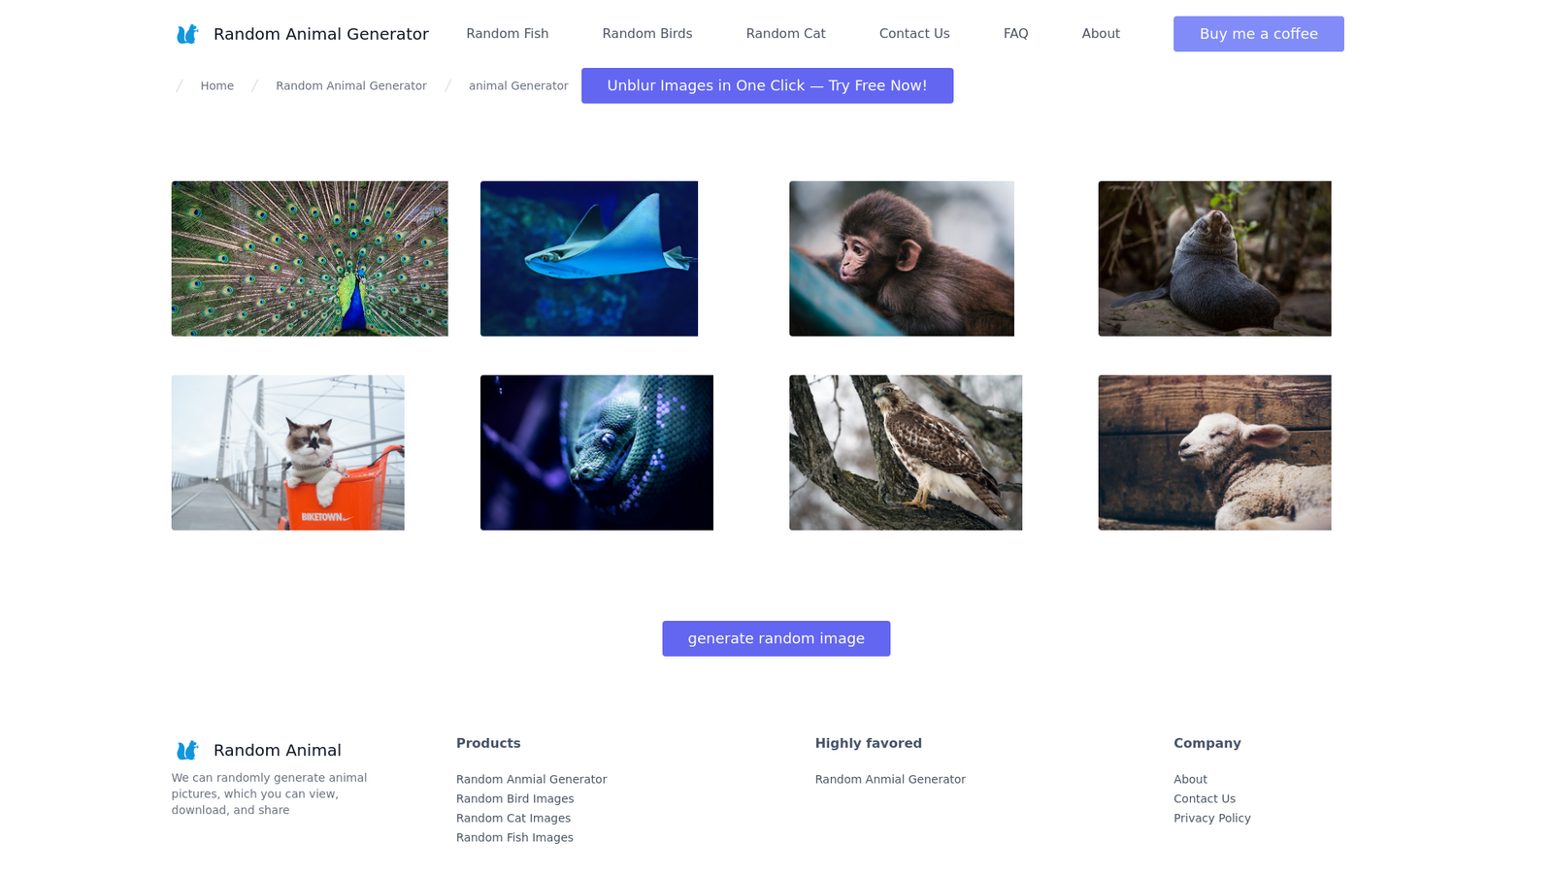Click the generate random image button
This screenshot has width=1553, height=873.
(776, 638)
